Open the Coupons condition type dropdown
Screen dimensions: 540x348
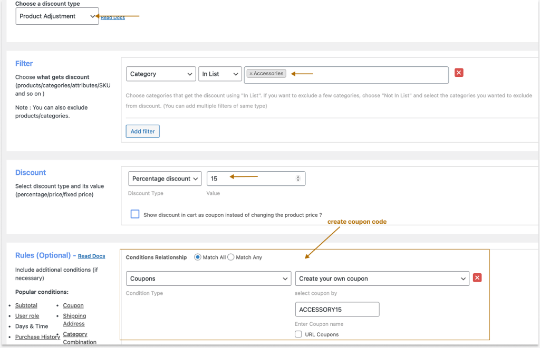[208, 279]
